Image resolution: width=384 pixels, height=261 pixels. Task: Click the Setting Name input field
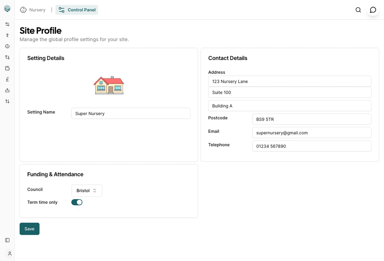[x=130, y=113]
